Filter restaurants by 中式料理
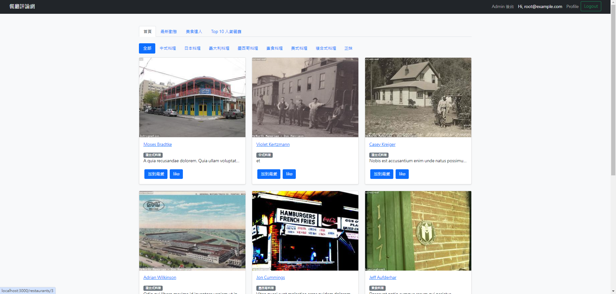The image size is (616, 294). pos(168,48)
